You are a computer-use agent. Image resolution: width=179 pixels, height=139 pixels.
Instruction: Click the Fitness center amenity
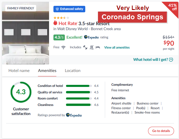pos(121,108)
